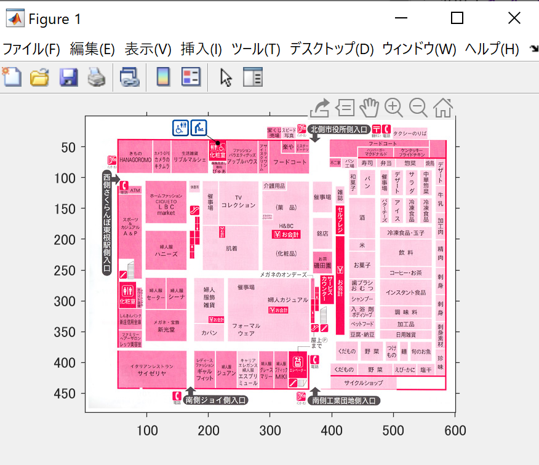Open the 挿入(I) menu
539x465 pixels.
coord(201,49)
